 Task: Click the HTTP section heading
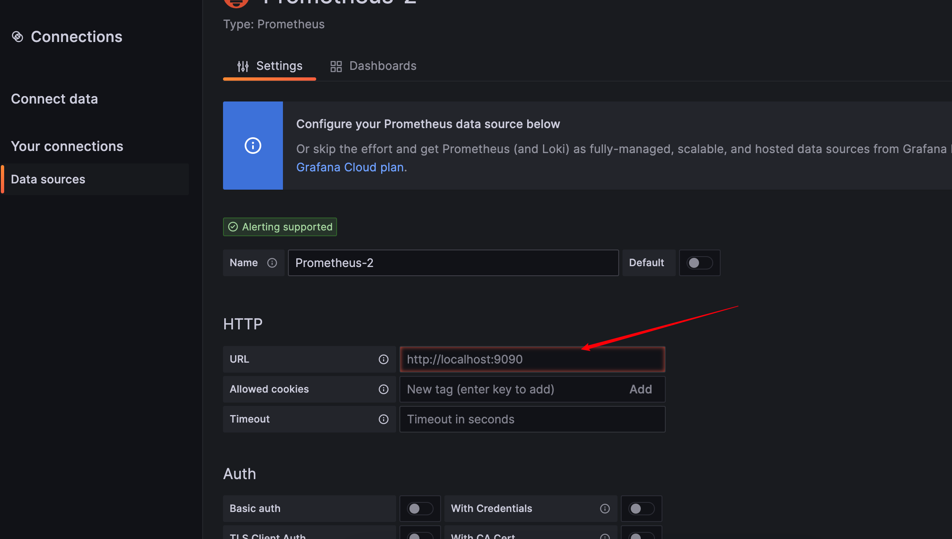243,324
